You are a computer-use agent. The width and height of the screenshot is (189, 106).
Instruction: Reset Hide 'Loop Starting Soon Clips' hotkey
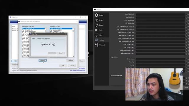pyautogui.click(x=186, y=36)
